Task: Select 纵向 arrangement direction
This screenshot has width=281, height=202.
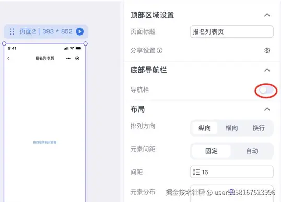Action: pyautogui.click(x=204, y=128)
